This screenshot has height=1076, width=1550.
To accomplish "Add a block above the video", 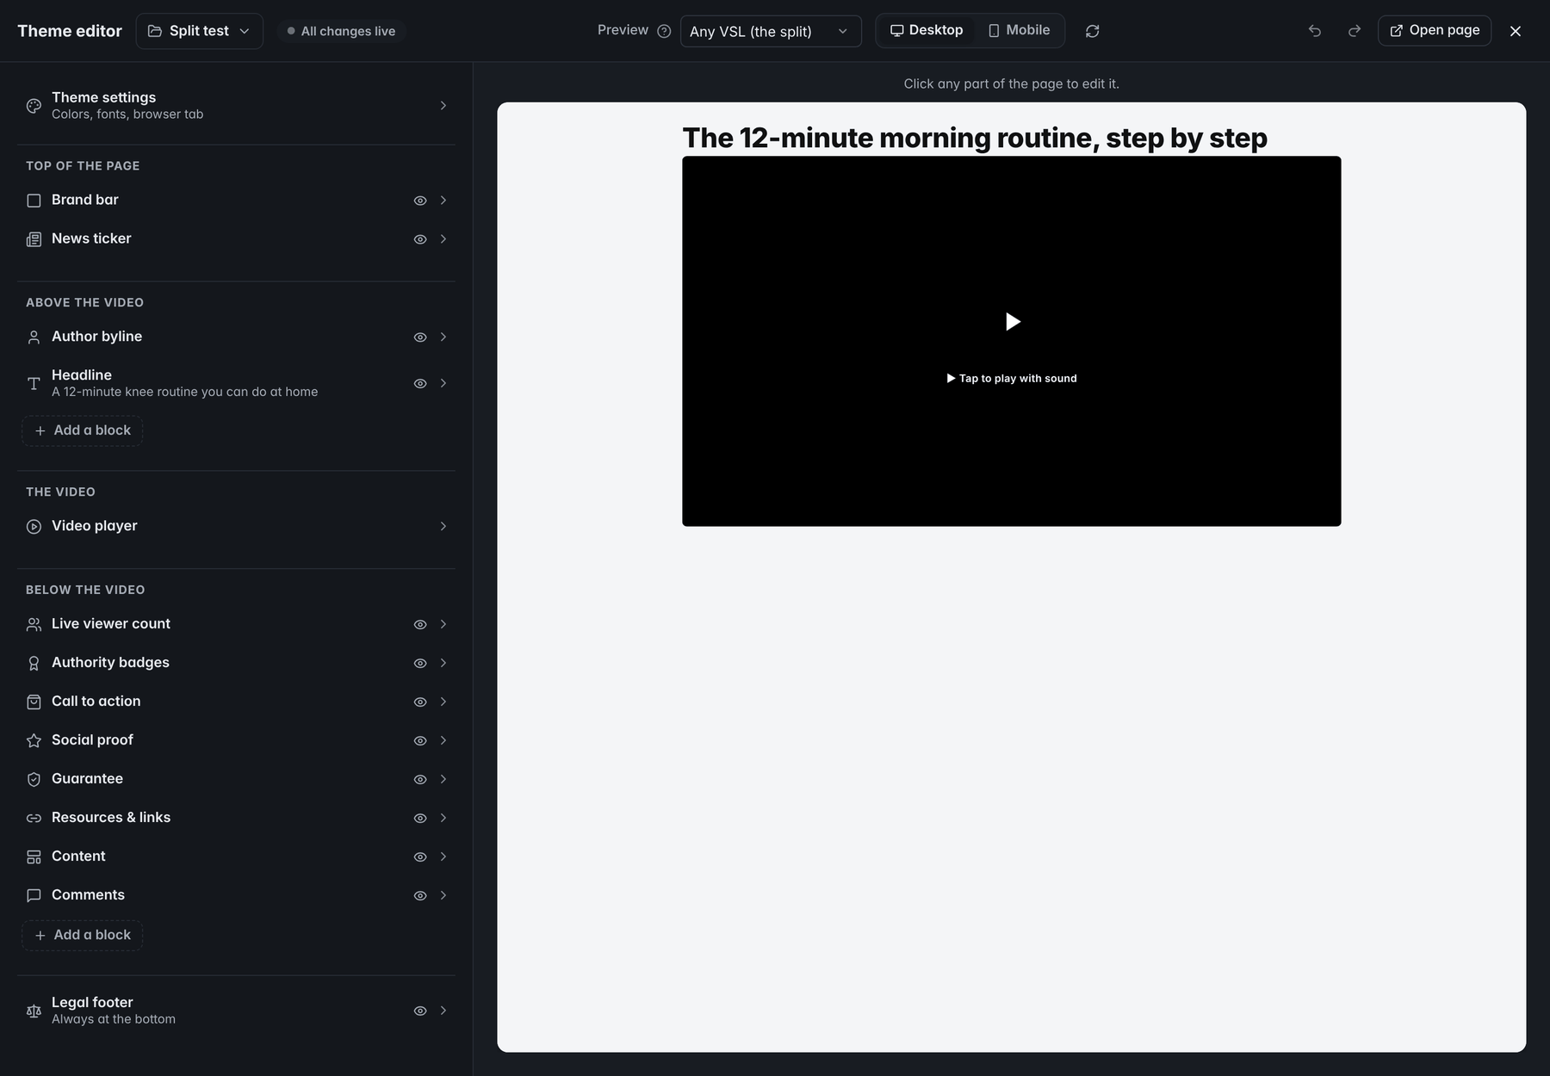I will coord(83,430).
